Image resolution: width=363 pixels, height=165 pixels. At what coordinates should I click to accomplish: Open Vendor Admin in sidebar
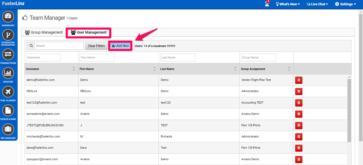[x=8, y=111]
